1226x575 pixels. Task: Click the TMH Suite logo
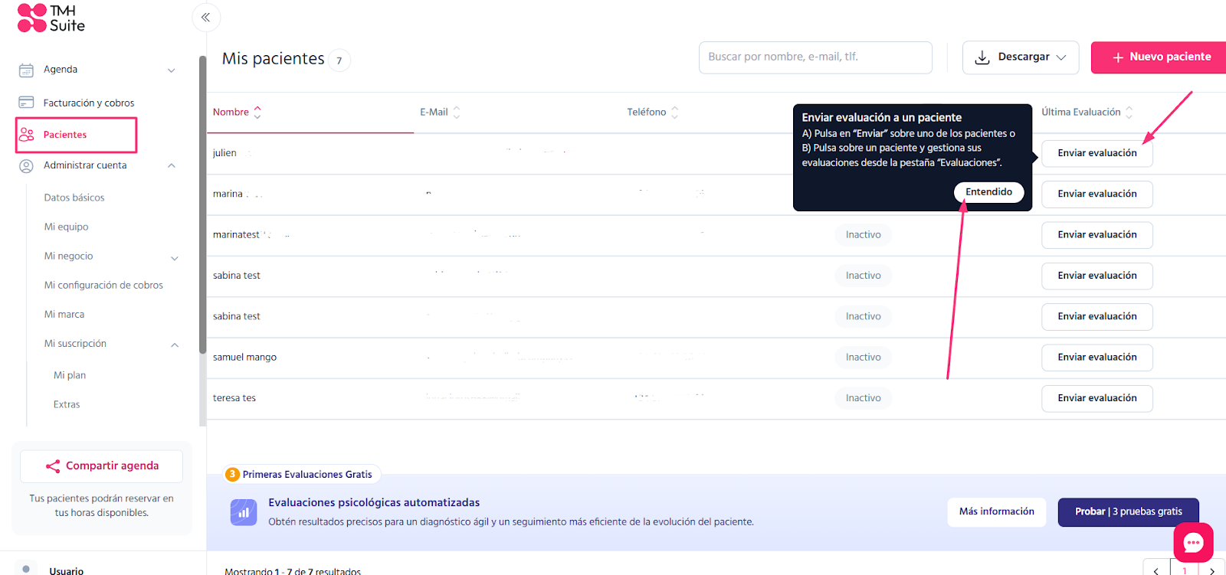(x=51, y=18)
